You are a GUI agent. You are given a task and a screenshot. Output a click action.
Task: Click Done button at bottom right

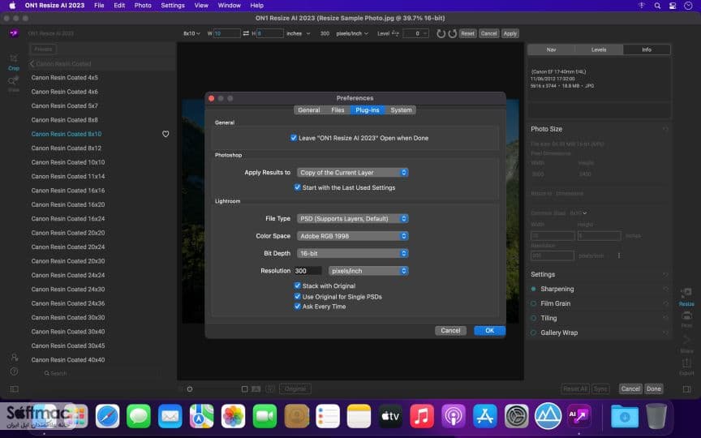[x=654, y=389]
